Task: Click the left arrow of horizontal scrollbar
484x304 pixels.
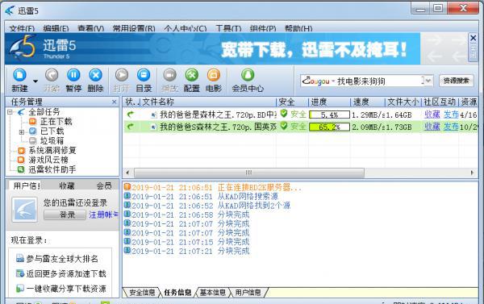Action: (127, 173)
